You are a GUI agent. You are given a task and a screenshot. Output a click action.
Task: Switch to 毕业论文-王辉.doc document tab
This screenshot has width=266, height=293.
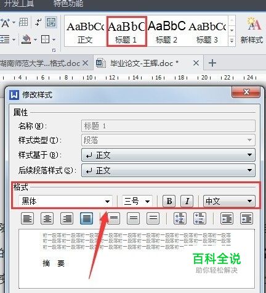point(144,63)
